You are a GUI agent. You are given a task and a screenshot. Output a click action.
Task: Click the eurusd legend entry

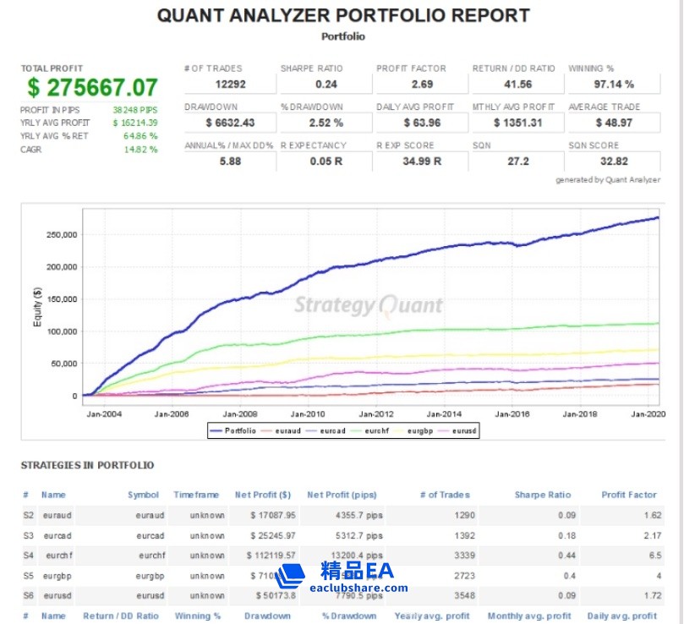[460, 430]
